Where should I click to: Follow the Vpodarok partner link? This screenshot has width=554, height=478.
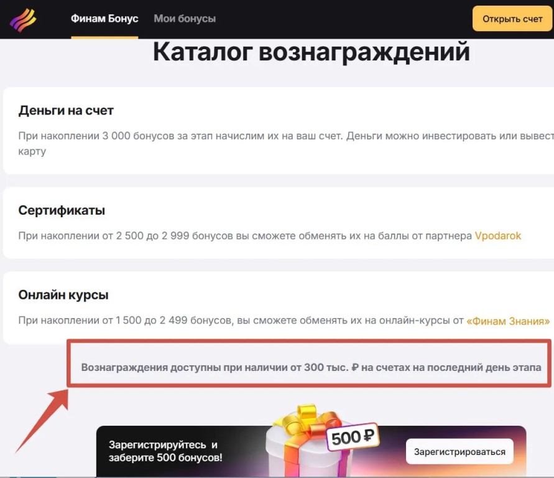(x=498, y=236)
